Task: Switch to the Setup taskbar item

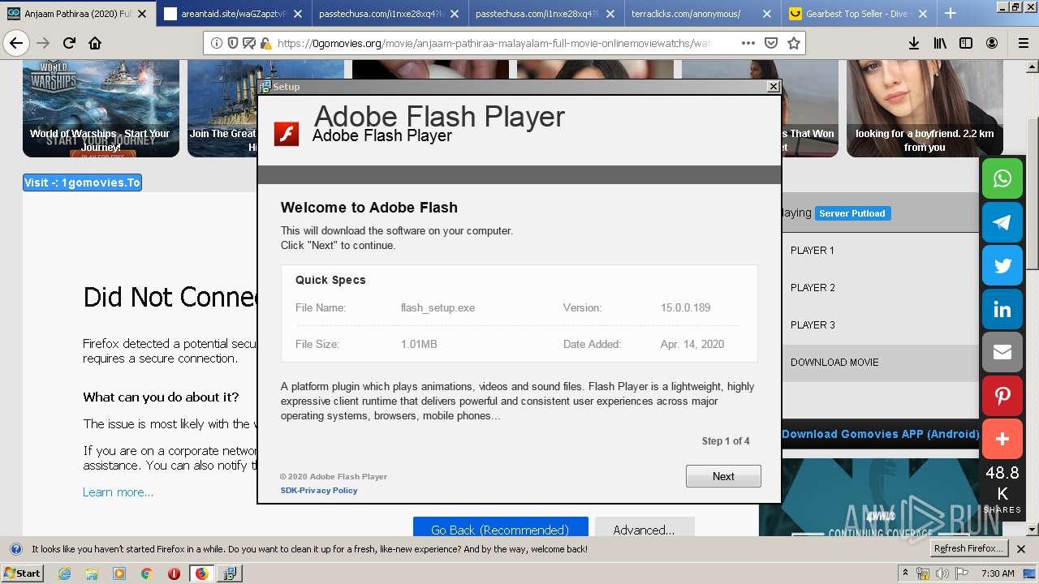Action: pyautogui.click(x=230, y=573)
